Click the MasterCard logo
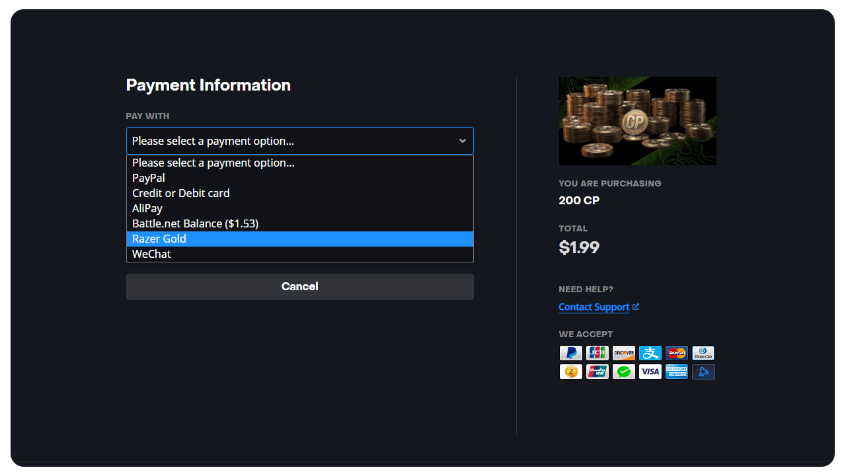This screenshot has width=846, height=476. coord(677,353)
